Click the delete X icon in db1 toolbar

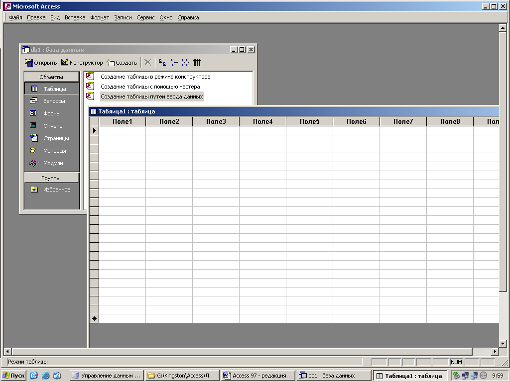pos(147,62)
